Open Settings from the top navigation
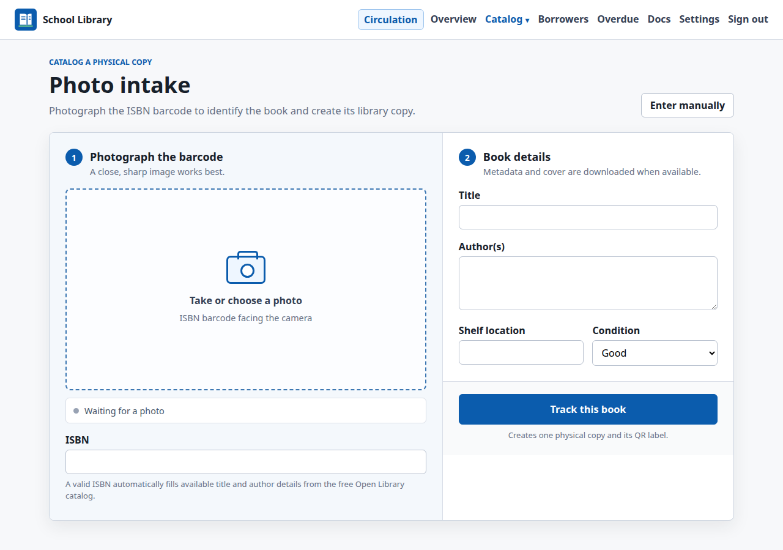 pos(699,19)
